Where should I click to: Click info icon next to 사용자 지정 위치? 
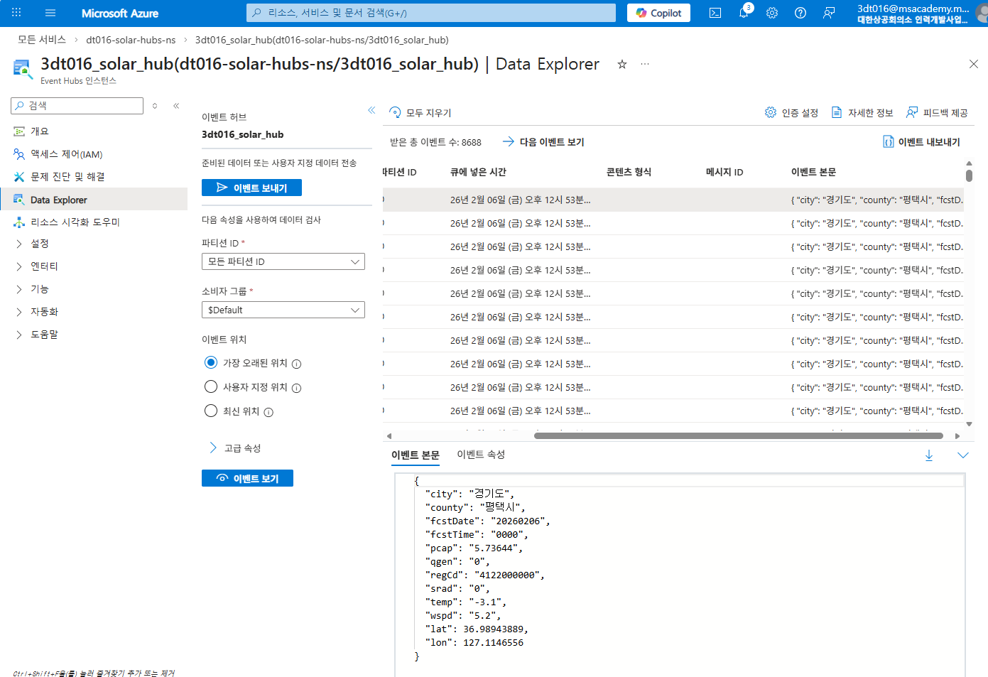[297, 388]
